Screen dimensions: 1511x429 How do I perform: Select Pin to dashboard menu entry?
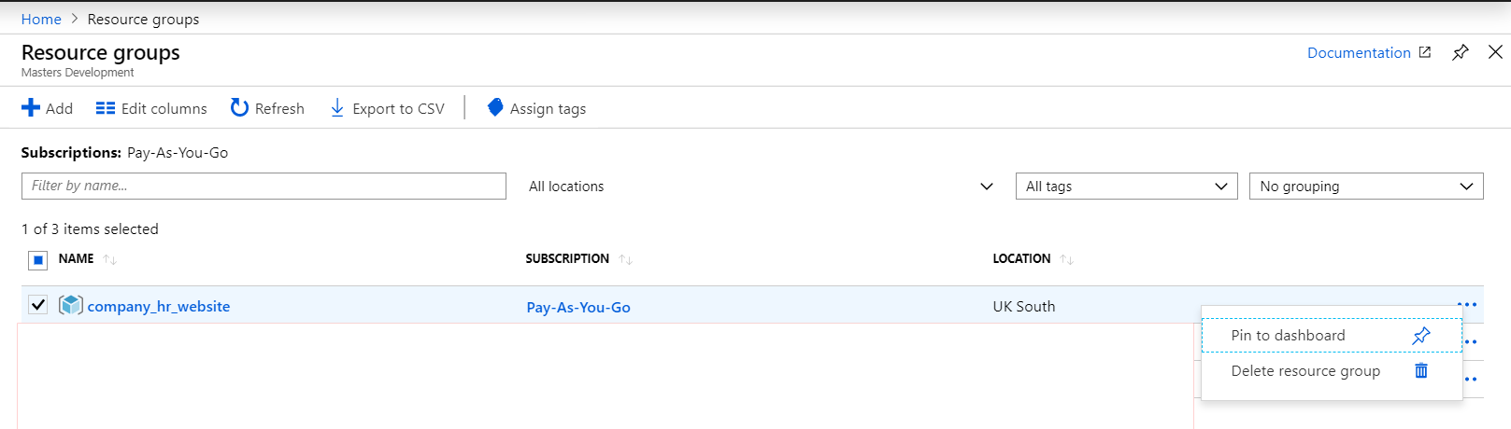click(x=1288, y=336)
